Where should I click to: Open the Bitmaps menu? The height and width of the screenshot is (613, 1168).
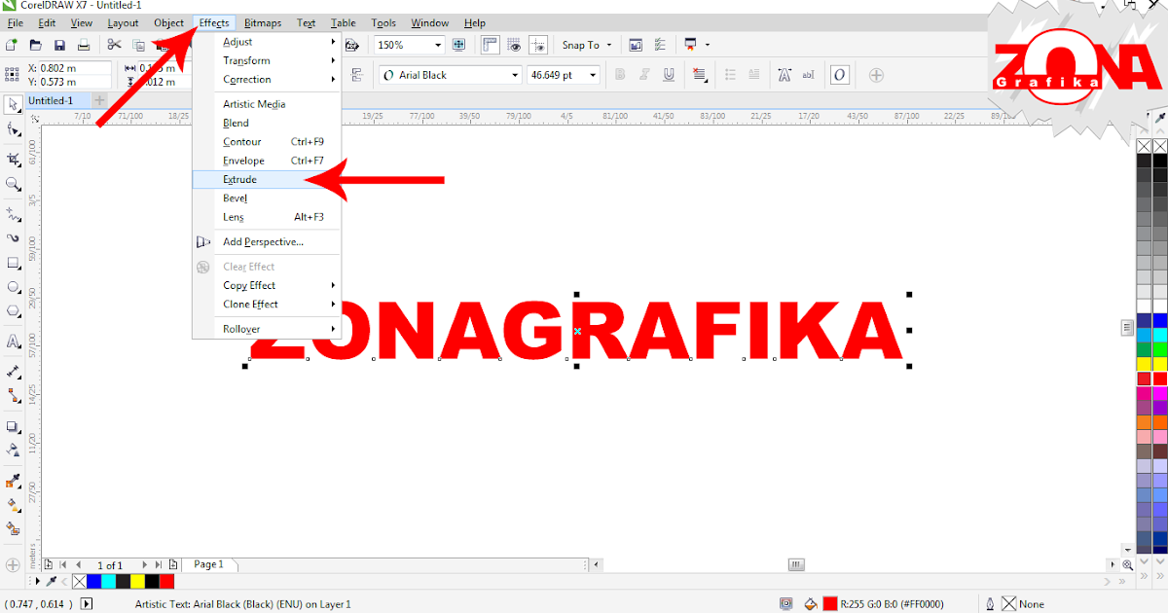(263, 22)
